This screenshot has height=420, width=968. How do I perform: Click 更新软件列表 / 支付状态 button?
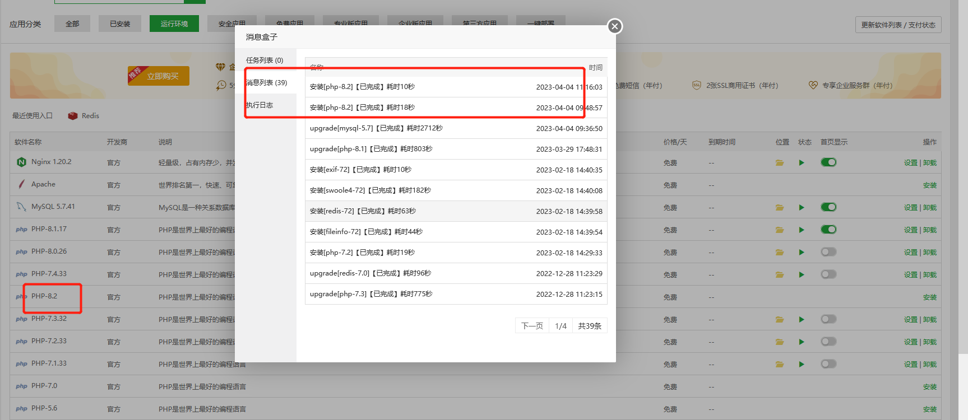898,25
